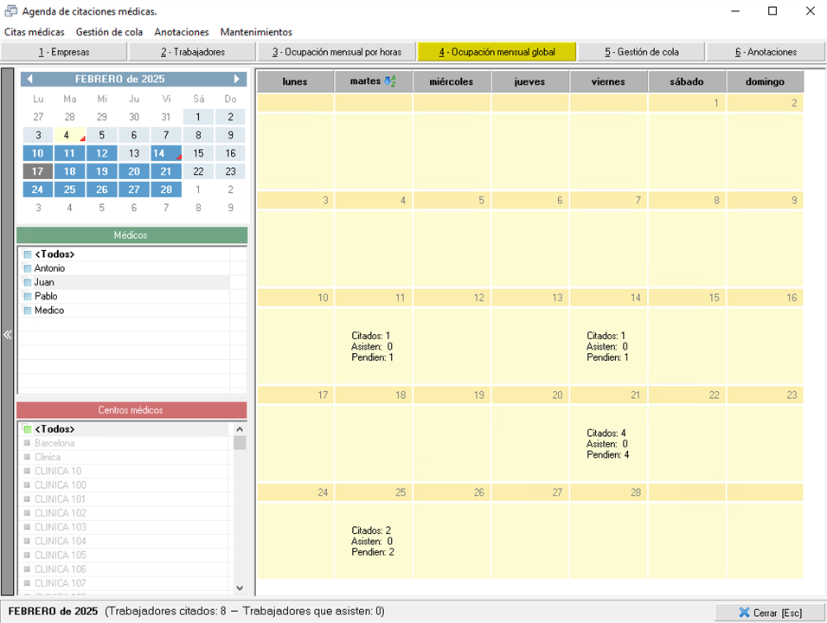Viewport: 827px width, 623px height.
Task: Click the Cerrar button's X icon
Action: coord(744,613)
